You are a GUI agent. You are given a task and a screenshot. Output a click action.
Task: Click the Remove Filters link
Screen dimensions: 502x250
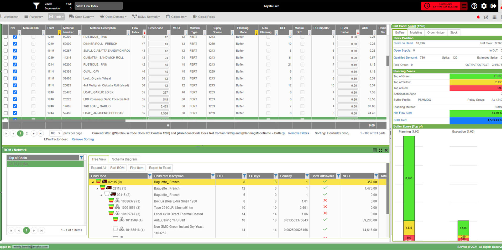299,133
